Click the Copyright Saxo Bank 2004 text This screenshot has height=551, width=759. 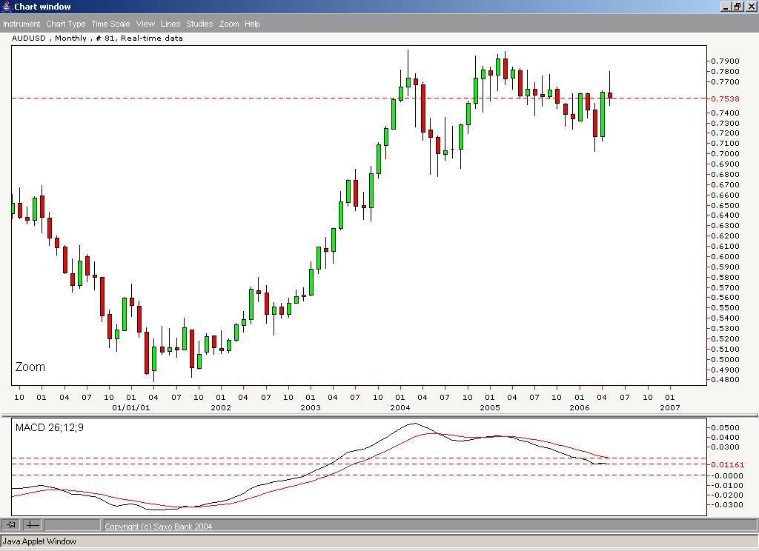tap(158, 526)
